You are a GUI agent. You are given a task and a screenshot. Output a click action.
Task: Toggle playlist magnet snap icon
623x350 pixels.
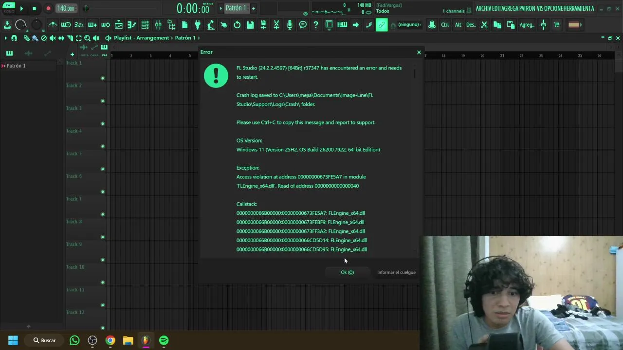14,38
